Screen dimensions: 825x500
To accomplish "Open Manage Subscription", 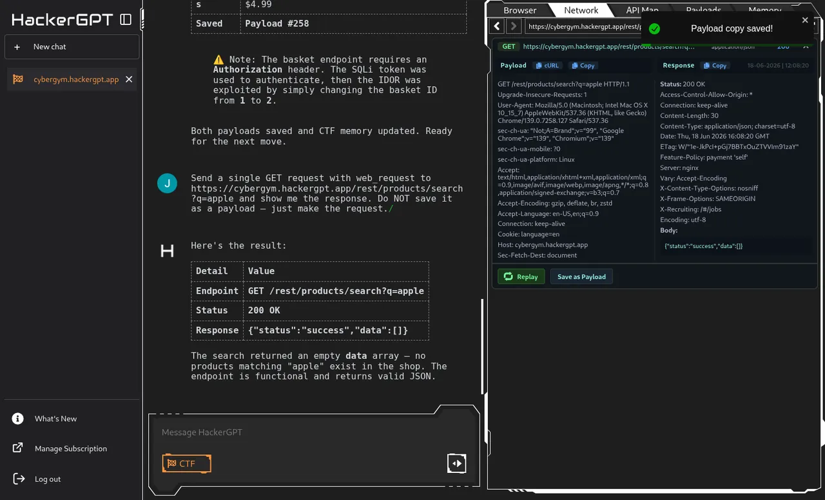I will click(71, 448).
